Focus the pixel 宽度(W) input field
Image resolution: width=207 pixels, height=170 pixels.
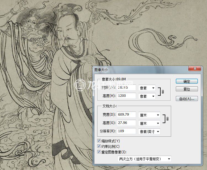click(126, 87)
